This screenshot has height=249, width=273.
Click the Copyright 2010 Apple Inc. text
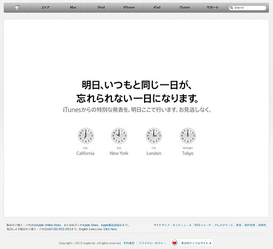click(90, 243)
